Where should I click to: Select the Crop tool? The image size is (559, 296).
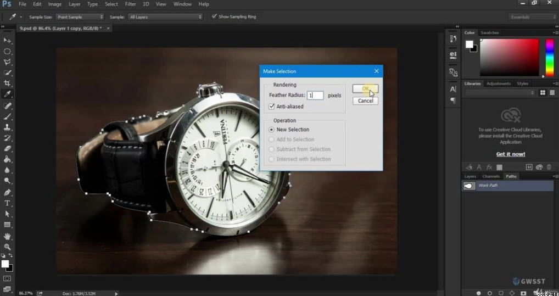click(7, 83)
